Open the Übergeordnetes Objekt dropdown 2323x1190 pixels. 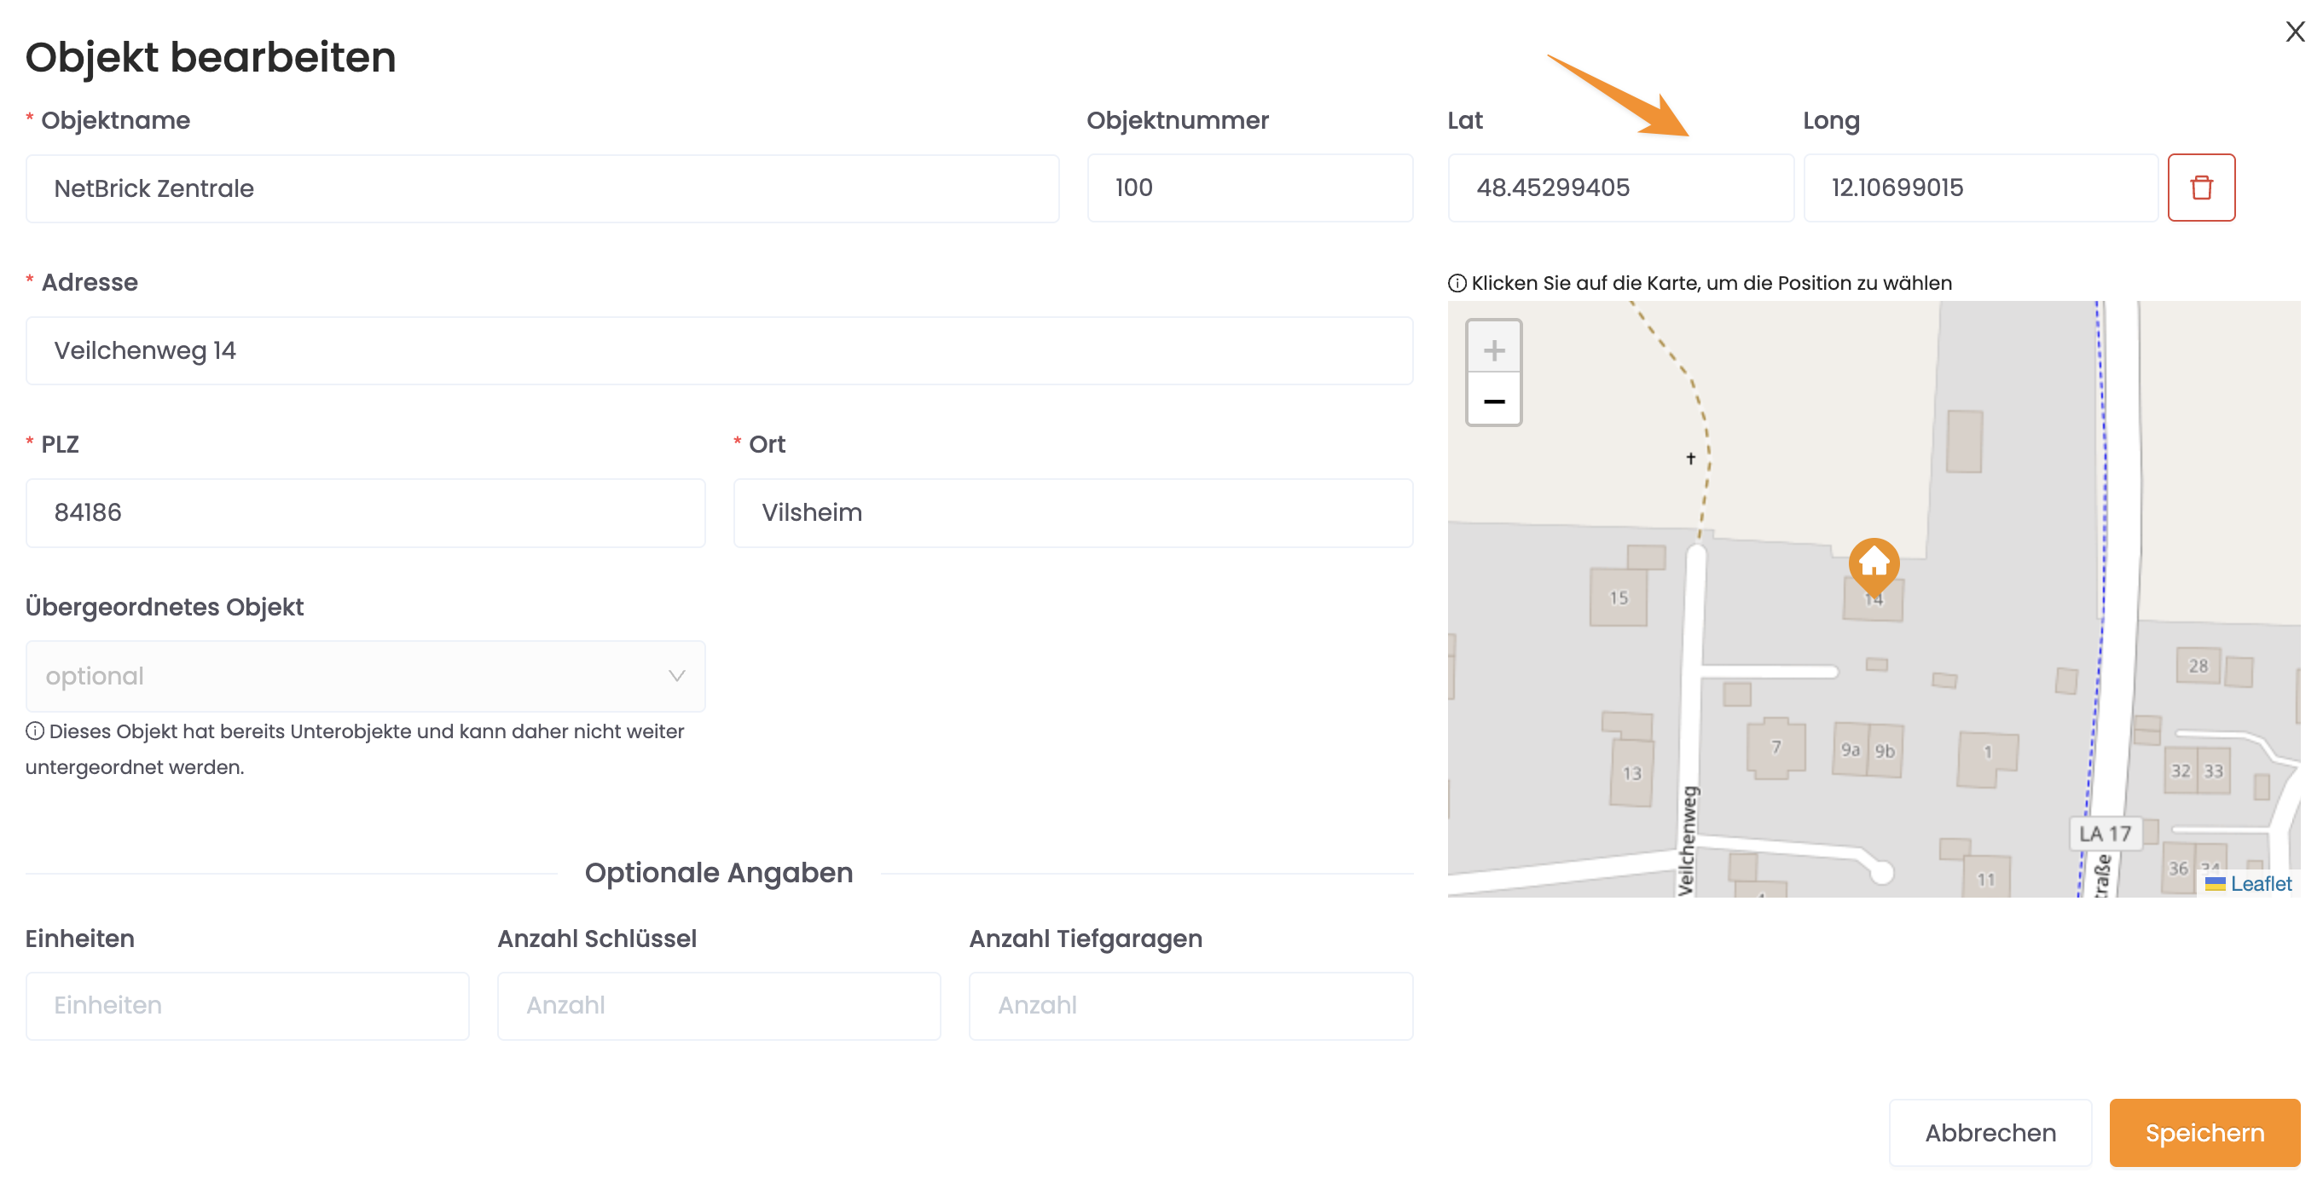(365, 676)
